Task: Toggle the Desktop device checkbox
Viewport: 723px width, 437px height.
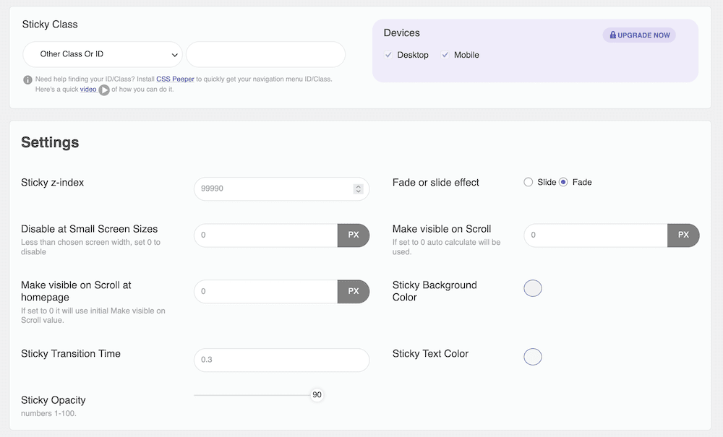Action: point(388,55)
